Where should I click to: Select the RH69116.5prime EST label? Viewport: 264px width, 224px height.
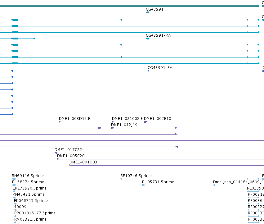coord(28,176)
